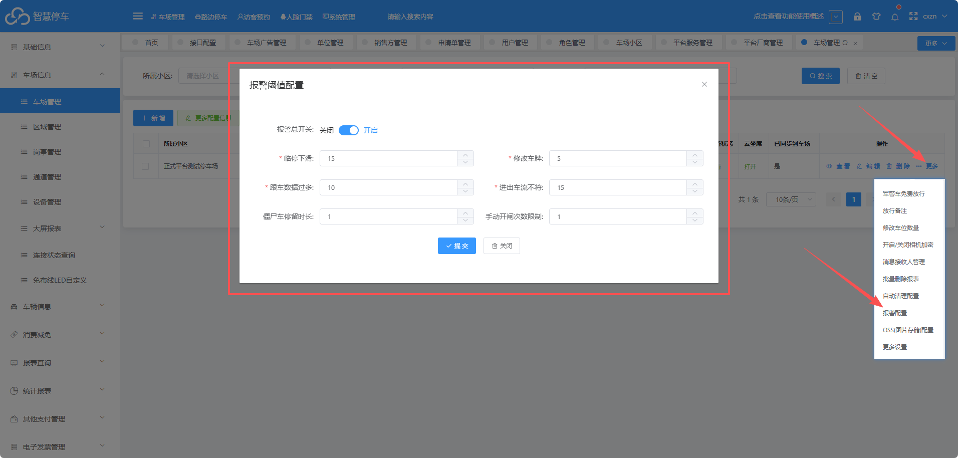Expand the 车辆信息 sidebar section
The image size is (958, 458).
click(x=60, y=306)
